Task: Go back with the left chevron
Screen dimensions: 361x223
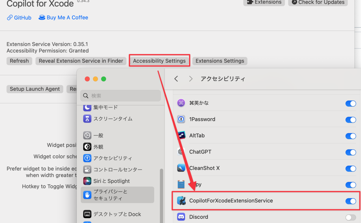Action: (176, 79)
